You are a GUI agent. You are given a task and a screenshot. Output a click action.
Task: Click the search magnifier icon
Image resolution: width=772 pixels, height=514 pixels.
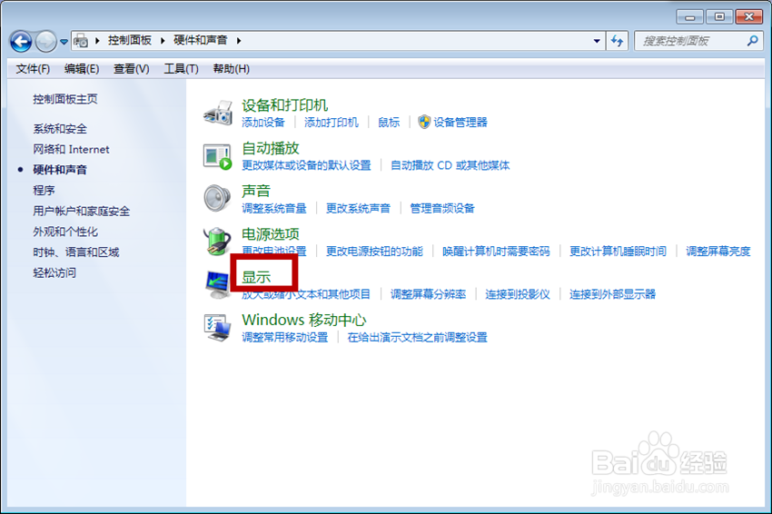tap(752, 41)
